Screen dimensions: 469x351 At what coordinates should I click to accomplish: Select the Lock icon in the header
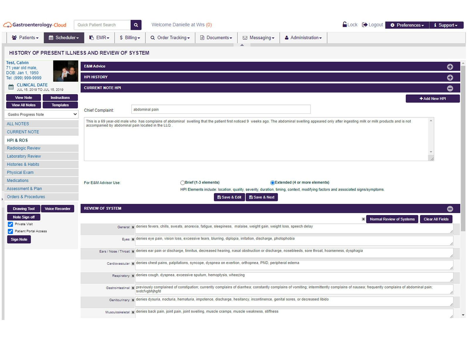[345, 25]
